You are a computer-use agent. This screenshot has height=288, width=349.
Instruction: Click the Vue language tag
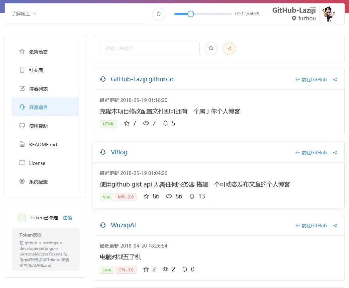coord(106,197)
